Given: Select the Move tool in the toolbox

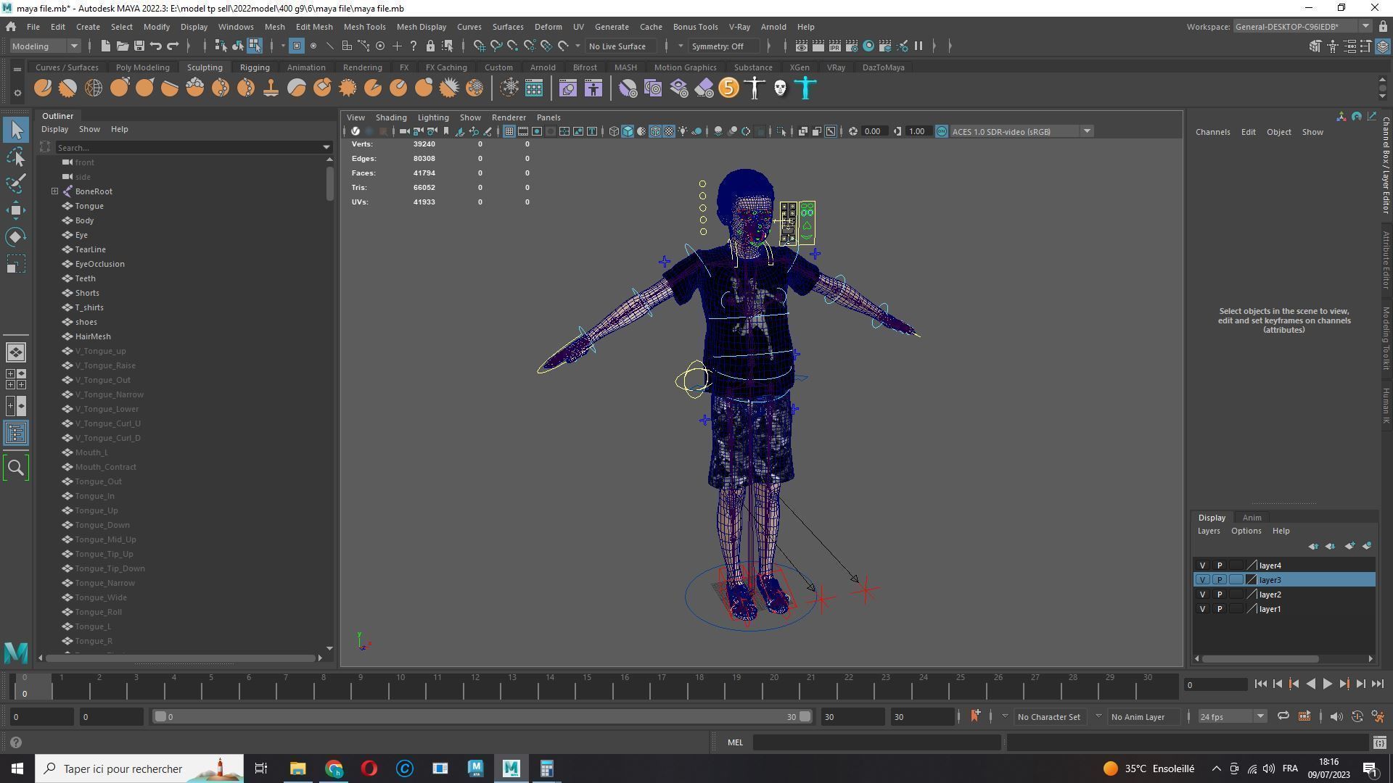Looking at the screenshot, I should 15,210.
